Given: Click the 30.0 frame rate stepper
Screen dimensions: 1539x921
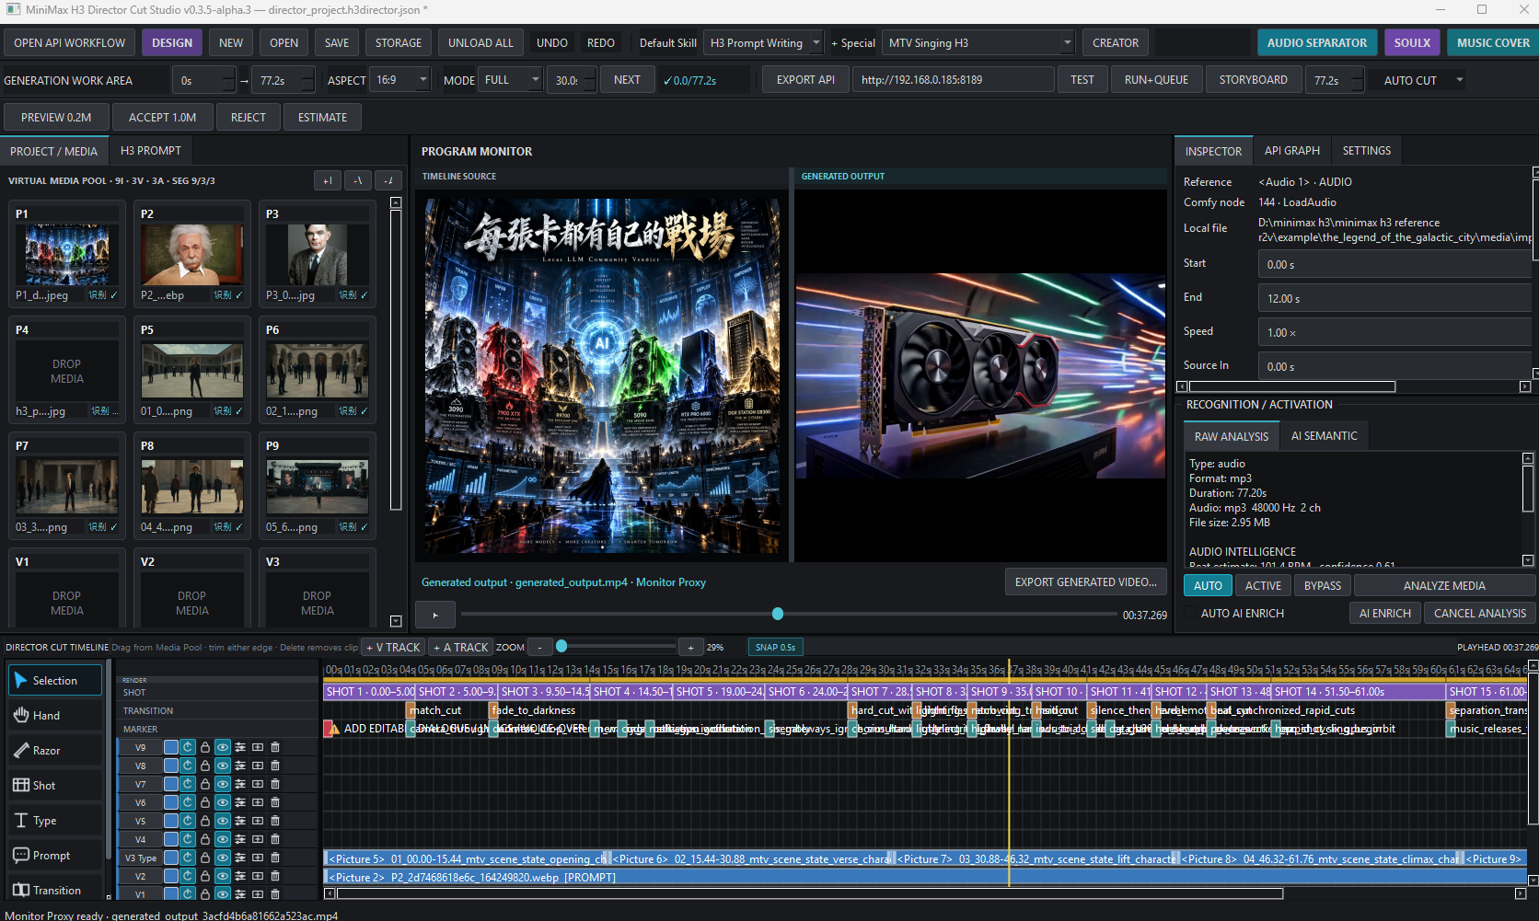Looking at the screenshot, I should point(573,80).
